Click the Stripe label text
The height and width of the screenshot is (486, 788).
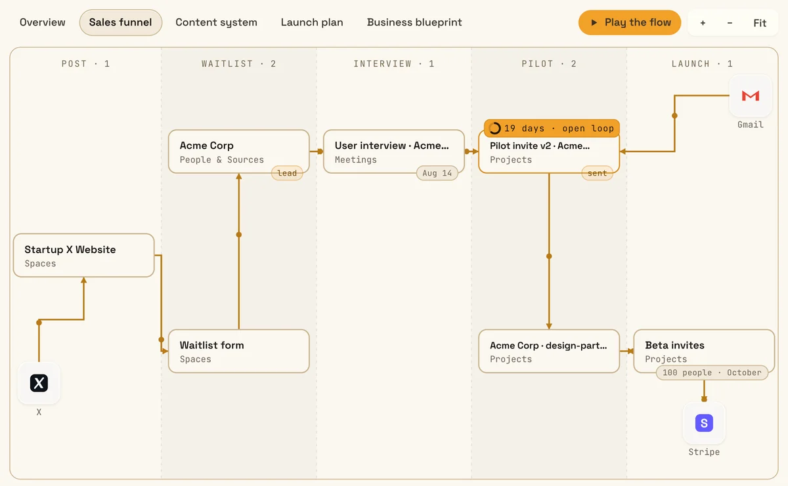coord(704,452)
